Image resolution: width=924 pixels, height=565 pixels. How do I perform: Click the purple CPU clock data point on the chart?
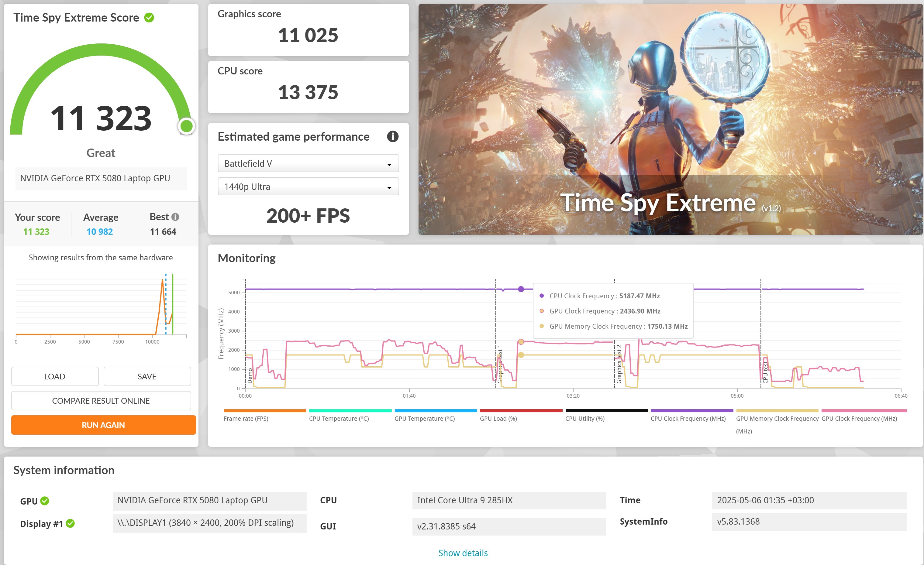click(521, 289)
